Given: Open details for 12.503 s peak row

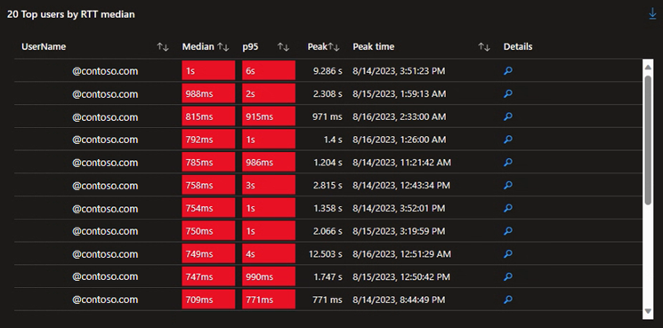Looking at the screenshot, I should [508, 253].
